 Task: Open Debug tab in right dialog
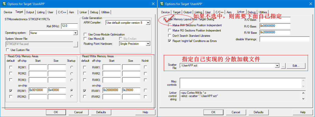pos(251,12)
